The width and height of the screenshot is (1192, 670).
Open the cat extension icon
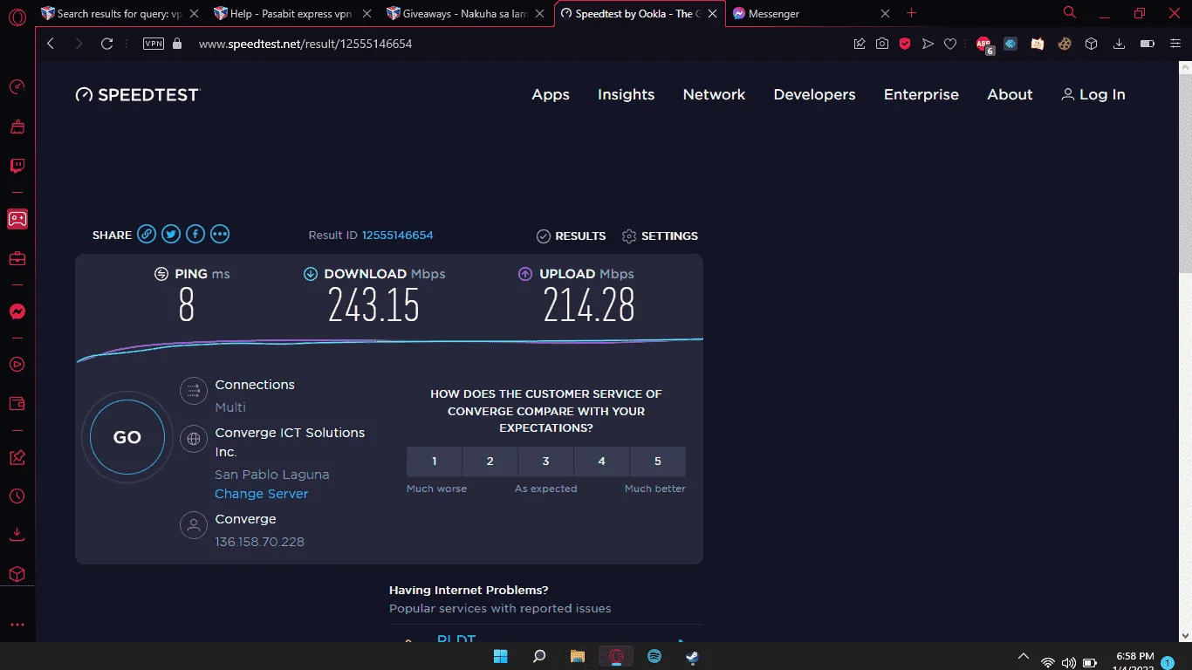tap(1038, 44)
